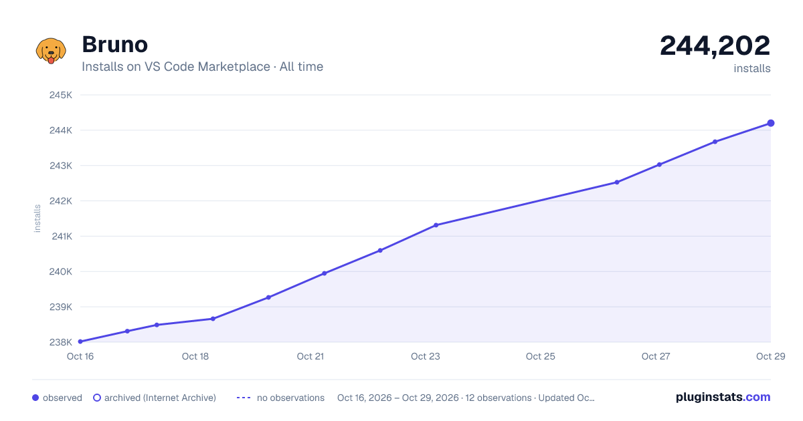
Task: Click the vertical 'installs' y-axis title
Action: pos(37,219)
